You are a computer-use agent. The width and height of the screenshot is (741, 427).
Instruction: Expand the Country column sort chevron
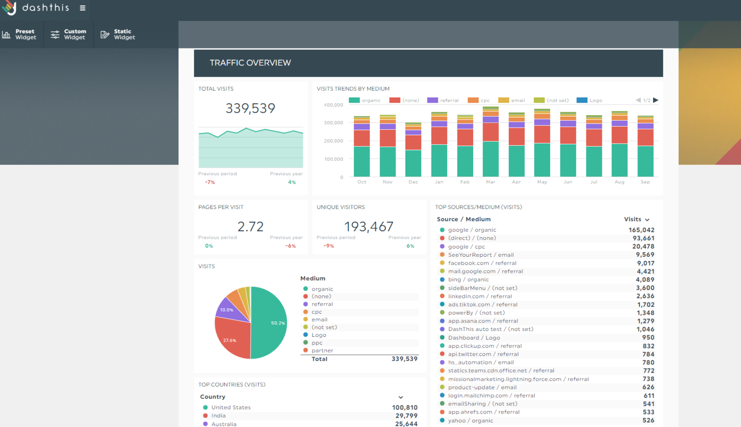point(401,397)
